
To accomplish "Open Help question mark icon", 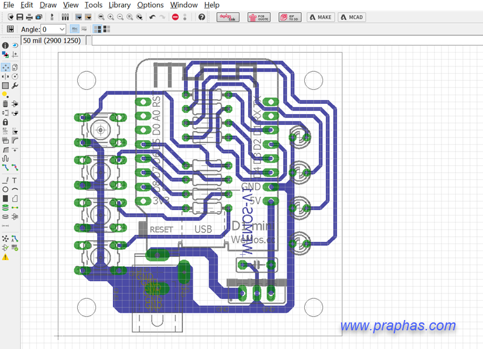I will 202,17.
